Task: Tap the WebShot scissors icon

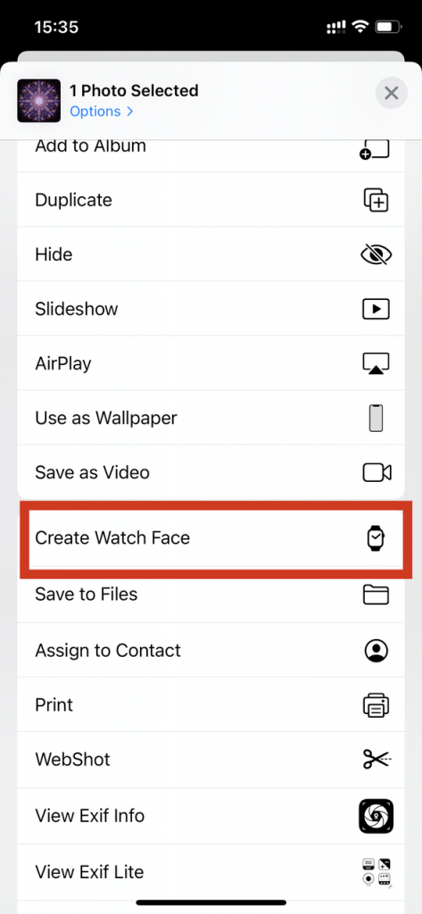Action: [377, 760]
